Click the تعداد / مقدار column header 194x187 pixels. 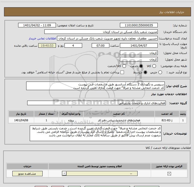click(46, 114)
